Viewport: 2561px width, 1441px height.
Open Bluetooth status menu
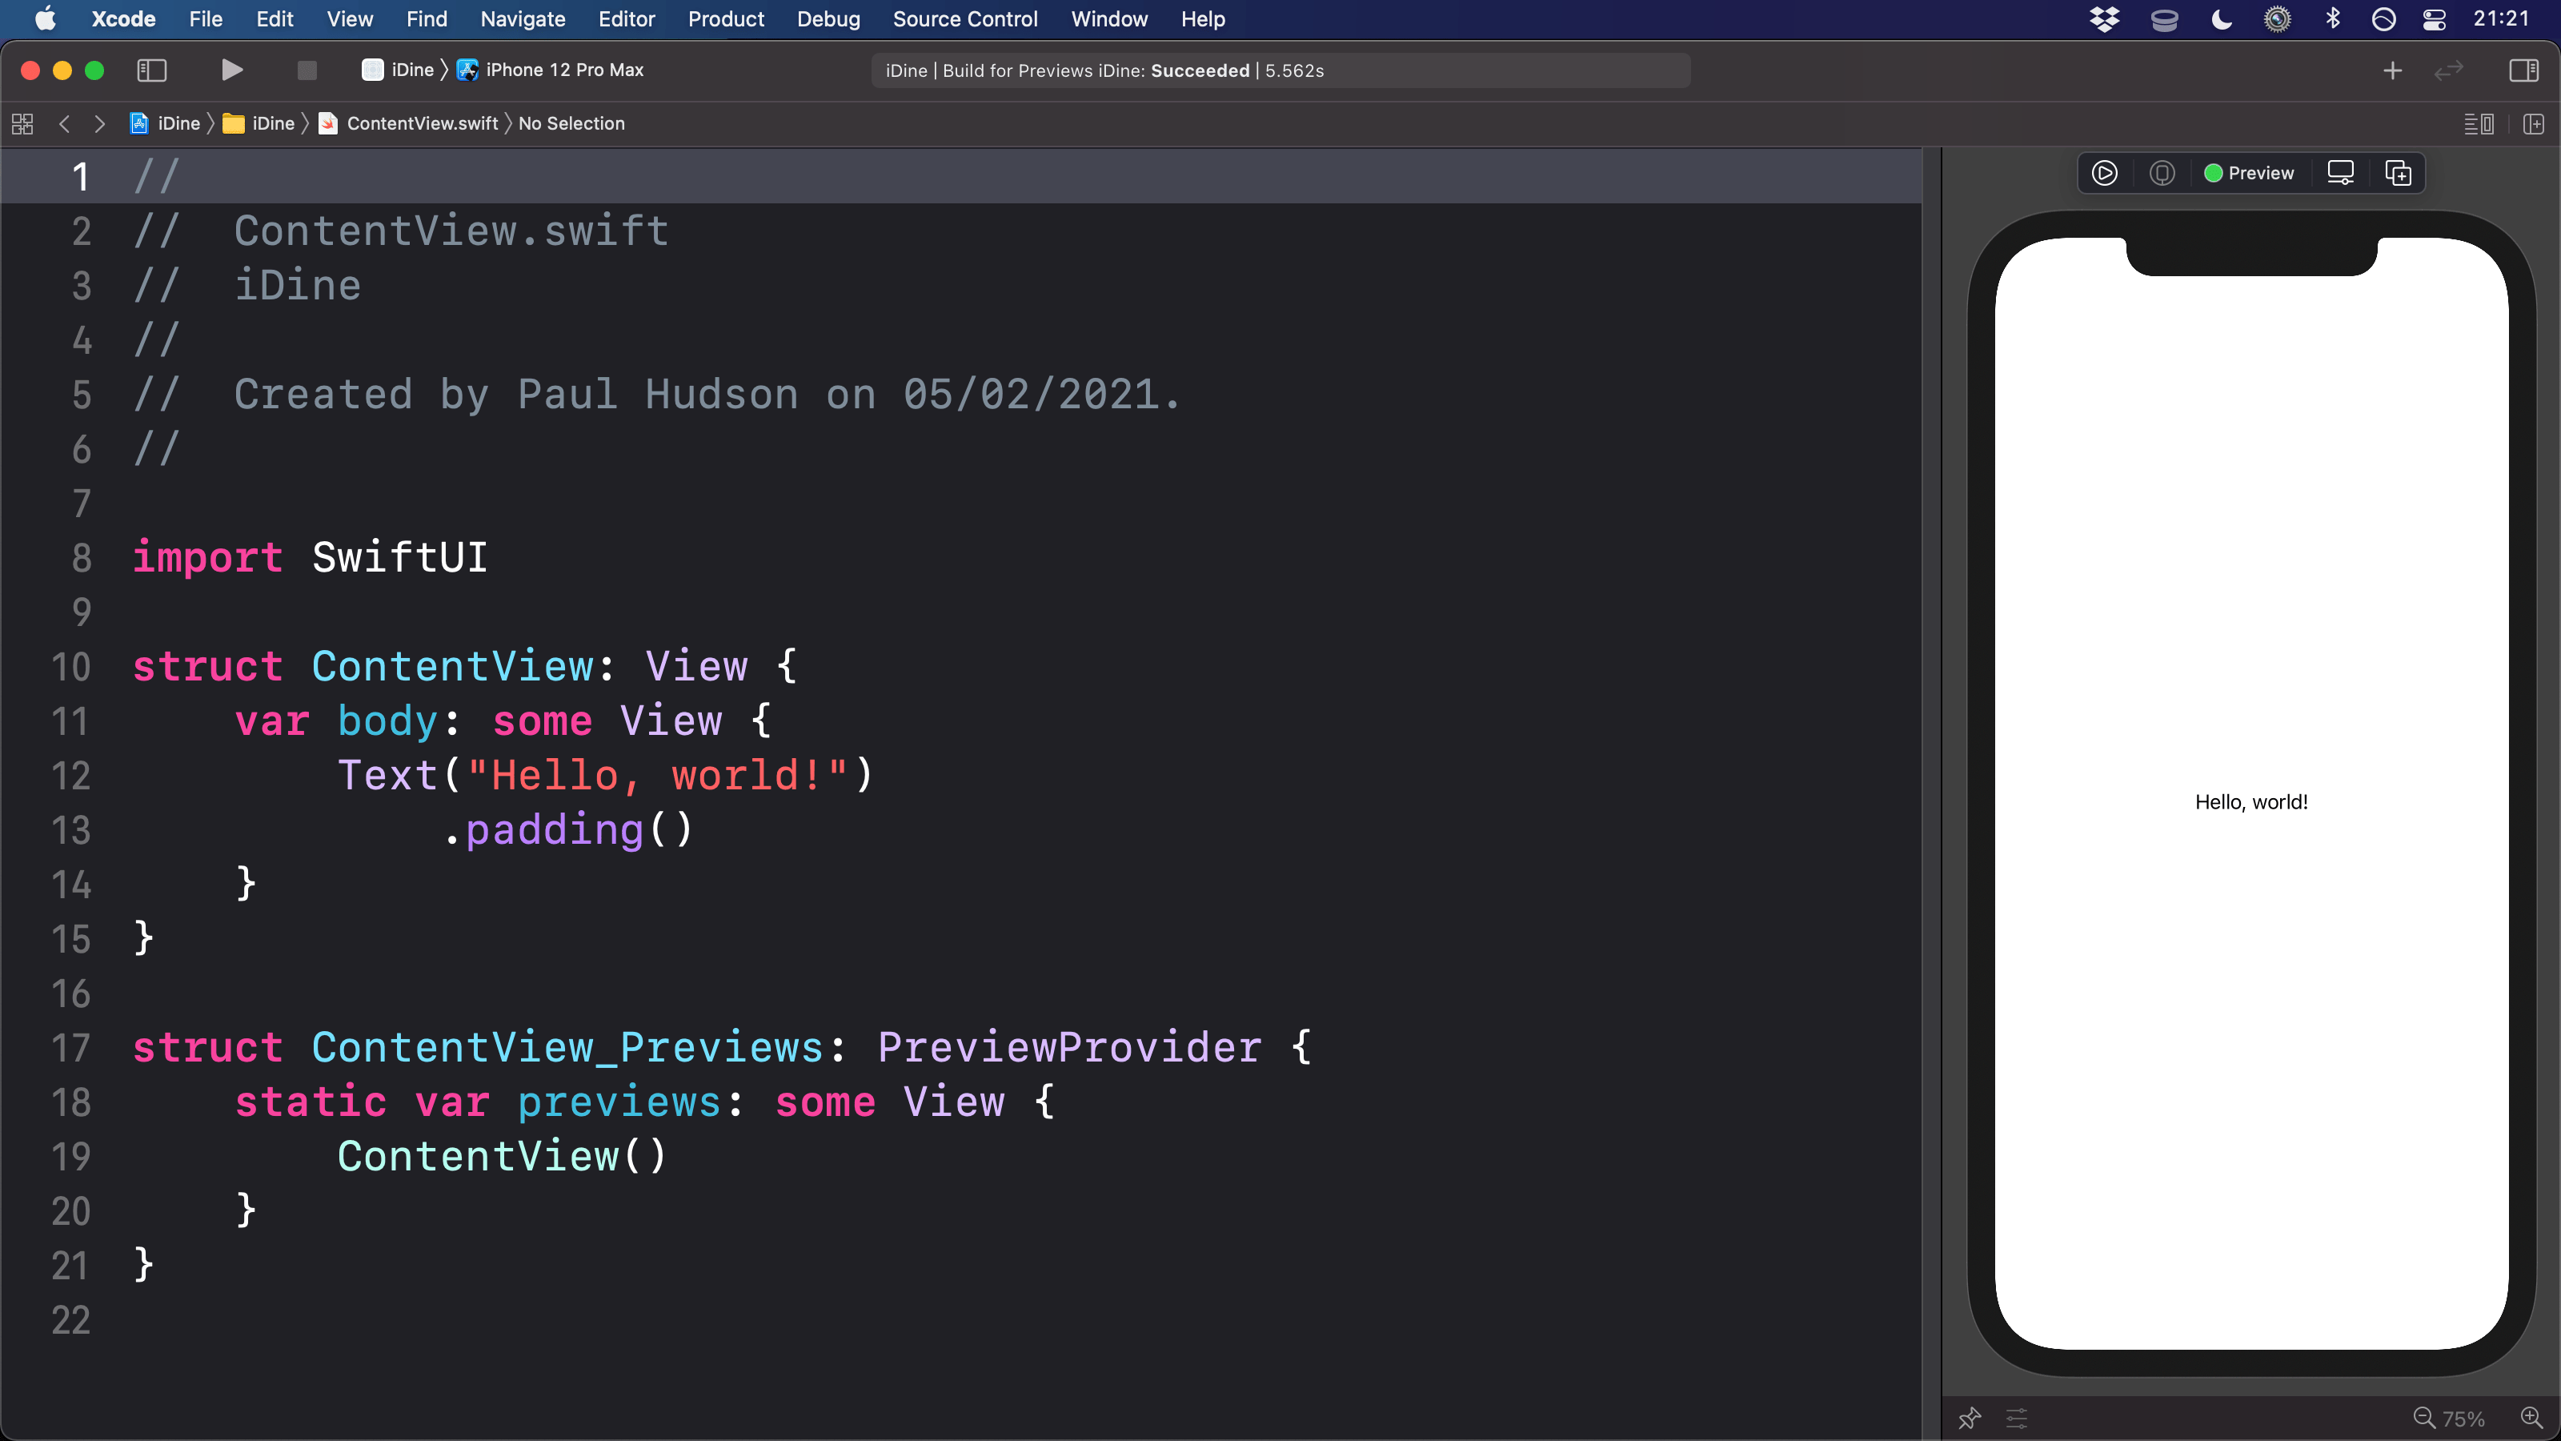click(x=2332, y=19)
